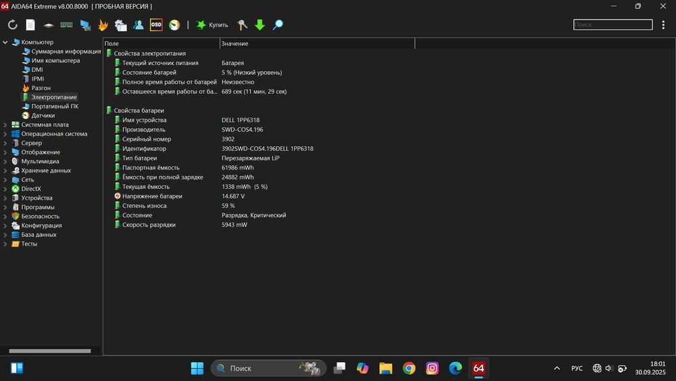Click the taskbar Поиск search box

click(268, 369)
